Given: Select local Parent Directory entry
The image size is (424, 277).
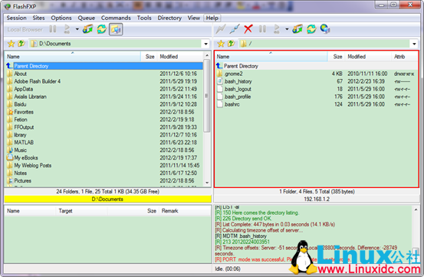Looking at the screenshot, I should tap(104, 66).
